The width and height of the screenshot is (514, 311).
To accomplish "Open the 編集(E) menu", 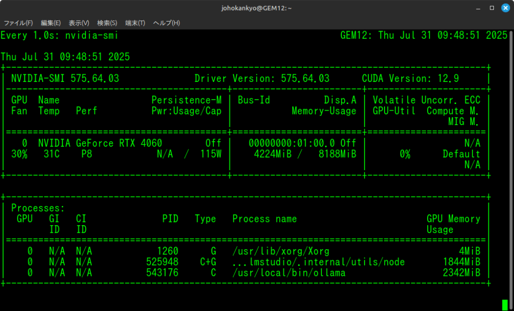I will (x=51, y=23).
